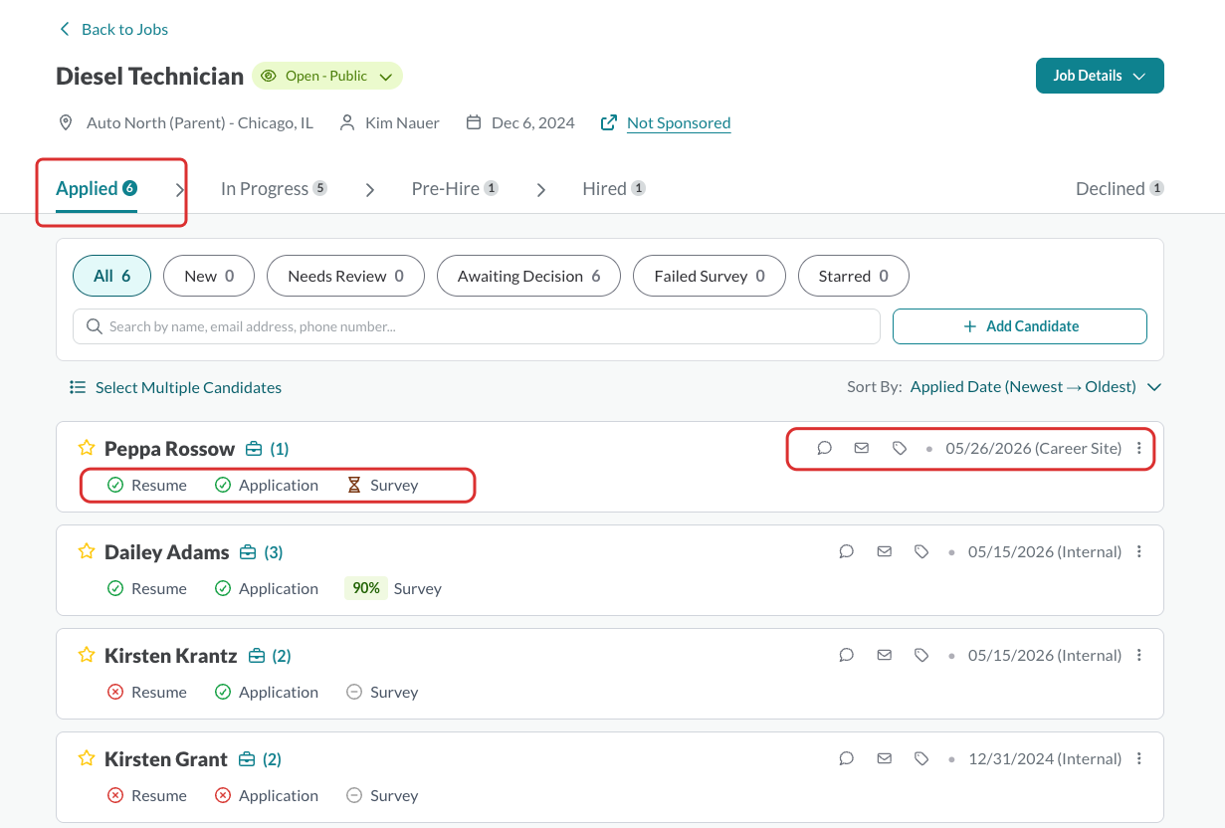Screen dimensions: 1225x828
Task: Switch to the Applied tab
Action: click(x=97, y=188)
